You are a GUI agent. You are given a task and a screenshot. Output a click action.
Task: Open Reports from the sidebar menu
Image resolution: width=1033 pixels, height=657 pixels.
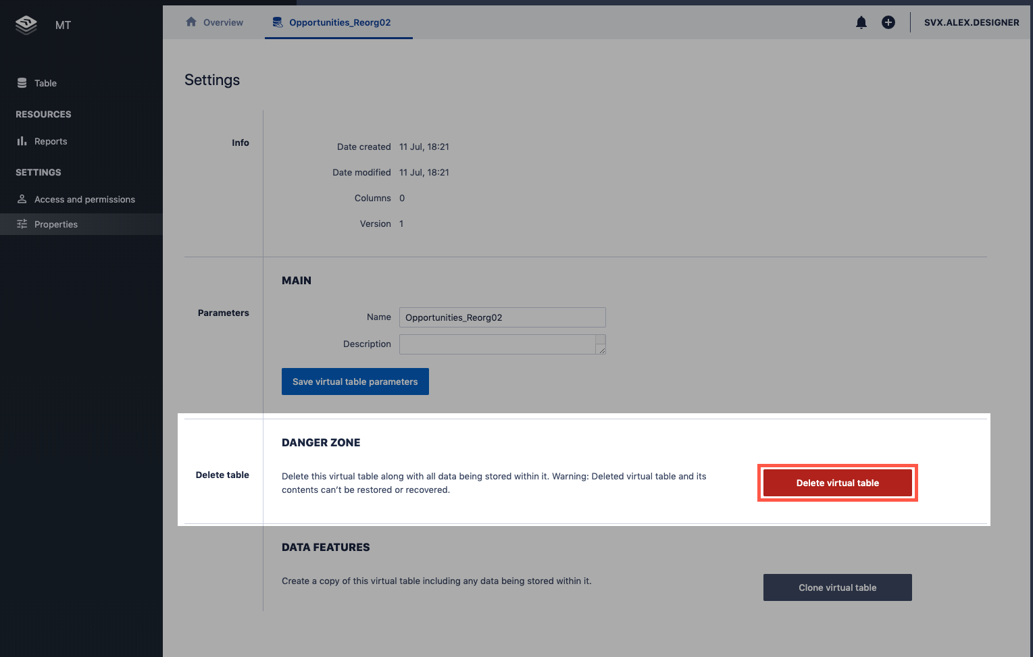(51, 141)
